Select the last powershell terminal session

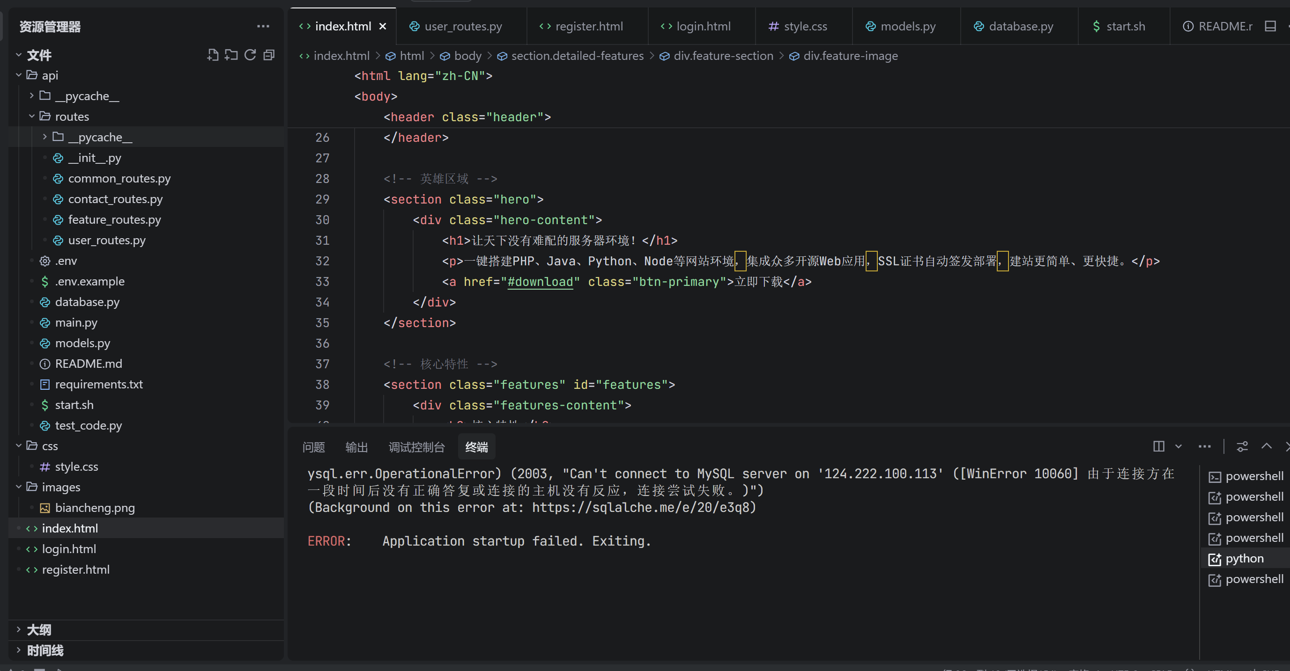[1246, 579]
